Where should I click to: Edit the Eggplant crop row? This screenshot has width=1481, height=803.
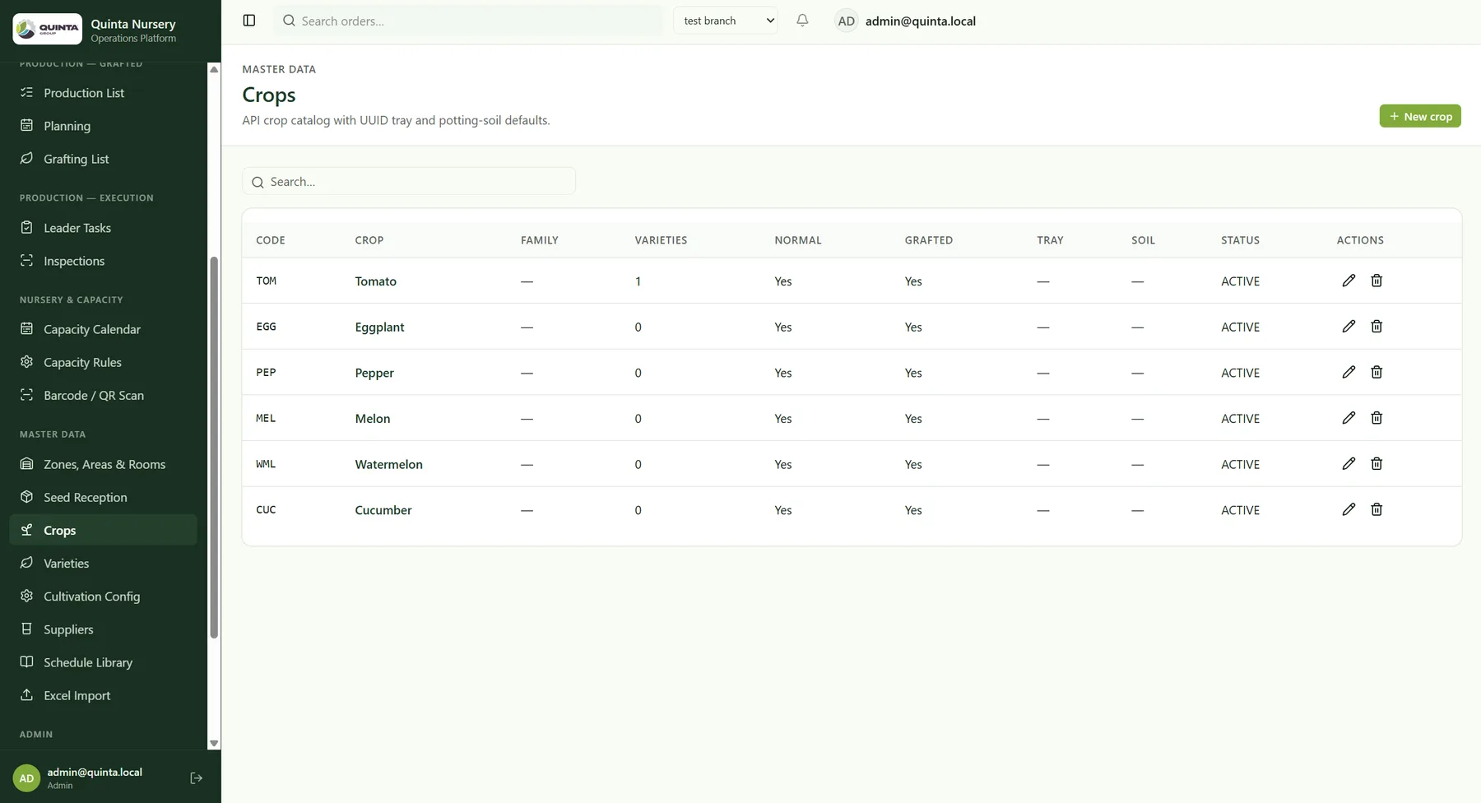point(1349,327)
